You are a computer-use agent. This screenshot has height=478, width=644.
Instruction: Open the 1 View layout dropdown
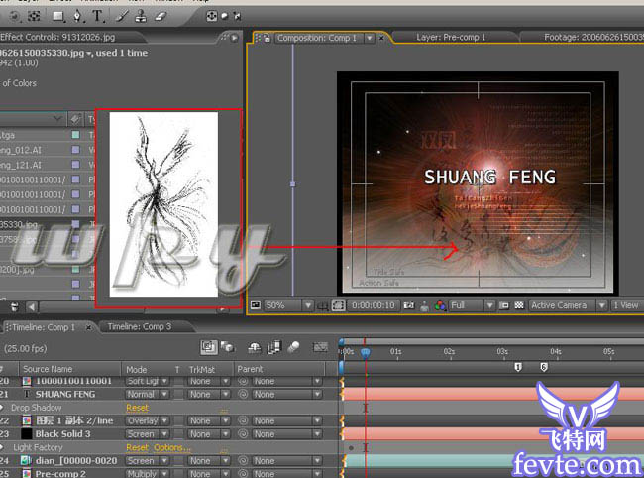point(627,305)
